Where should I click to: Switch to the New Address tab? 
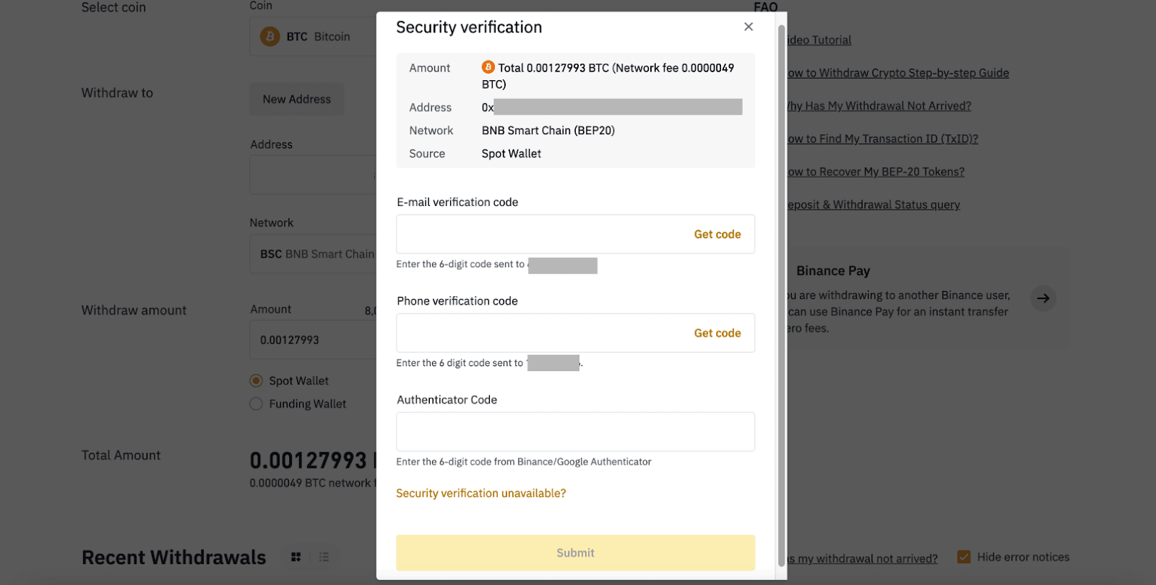[x=296, y=99]
